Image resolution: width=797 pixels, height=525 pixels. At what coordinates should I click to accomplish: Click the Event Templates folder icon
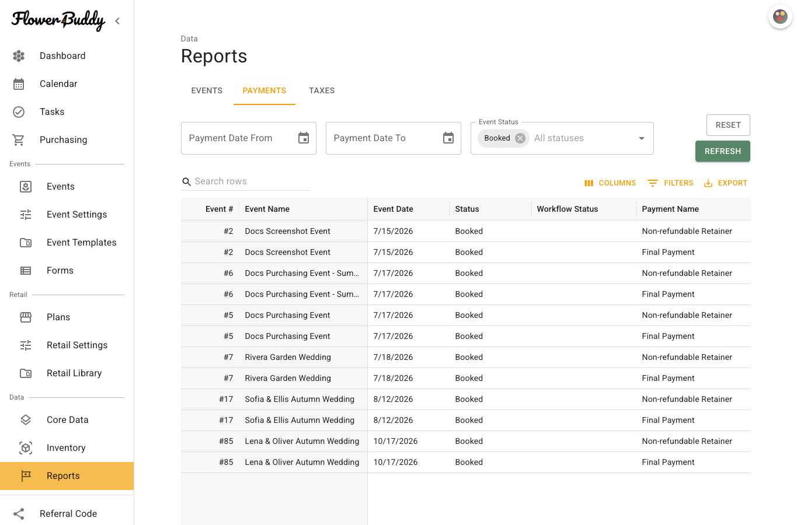pyautogui.click(x=26, y=243)
